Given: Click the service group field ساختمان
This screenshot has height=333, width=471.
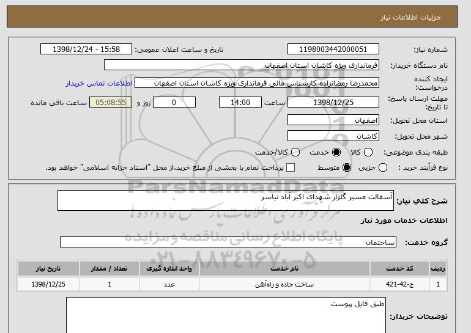Looking at the screenshot, I should tap(228, 242).
